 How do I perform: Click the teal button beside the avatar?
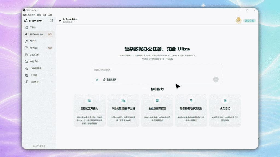(x=249, y=21)
